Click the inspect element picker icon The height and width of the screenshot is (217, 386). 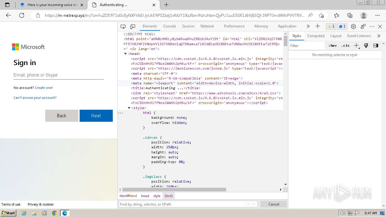pyautogui.click(x=123, y=27)
